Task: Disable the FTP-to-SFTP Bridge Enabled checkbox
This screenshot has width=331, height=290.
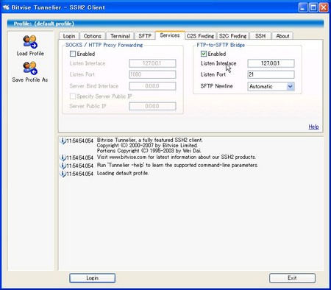Action: tap(204, 54)
